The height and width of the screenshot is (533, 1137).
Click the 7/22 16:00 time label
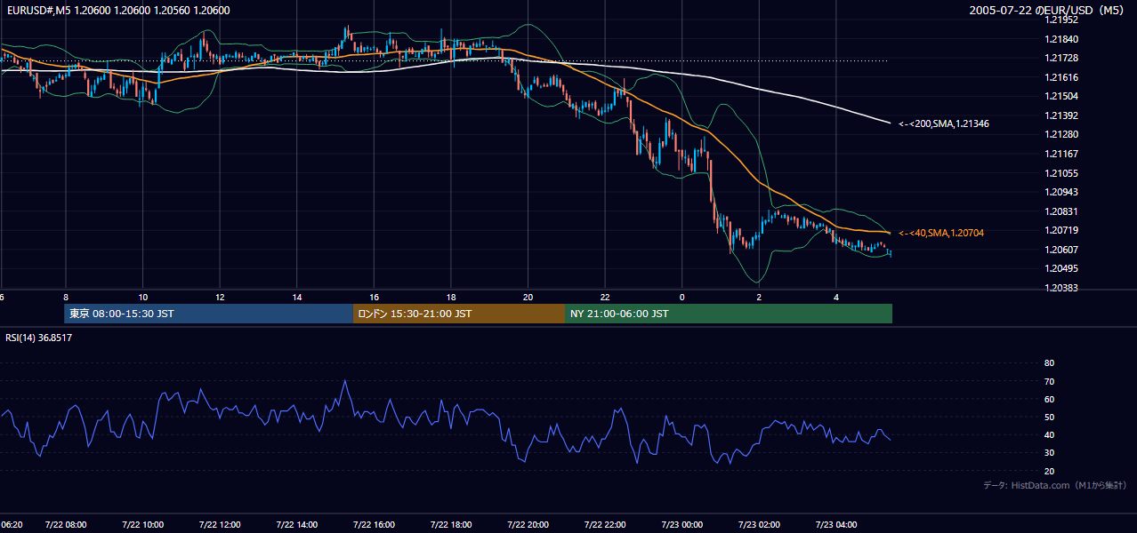375,525
